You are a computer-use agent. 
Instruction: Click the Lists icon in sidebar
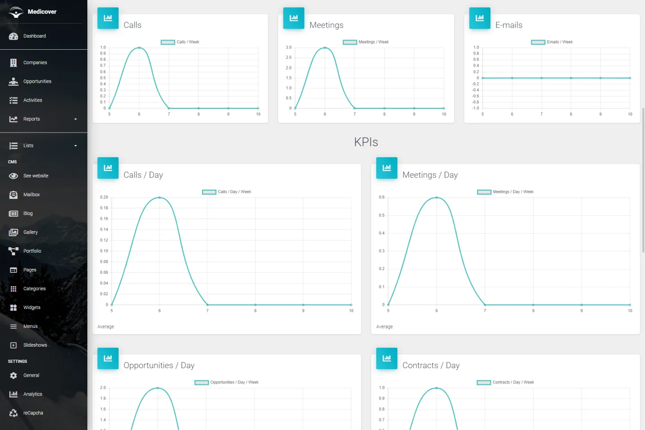point(13,146)
